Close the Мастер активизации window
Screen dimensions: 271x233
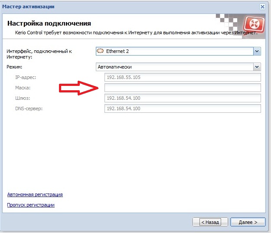[262, 7]
